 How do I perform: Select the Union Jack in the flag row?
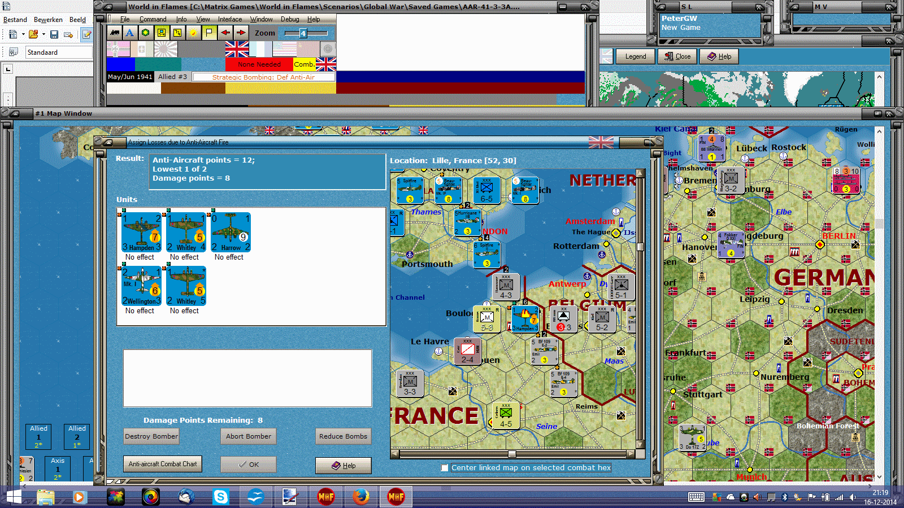point(237,49)
